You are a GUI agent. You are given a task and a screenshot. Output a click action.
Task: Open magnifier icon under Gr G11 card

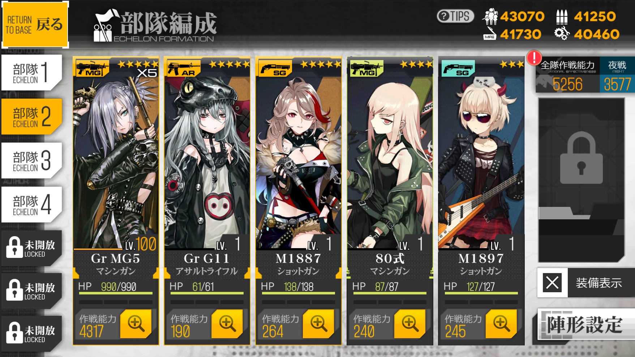227,323
